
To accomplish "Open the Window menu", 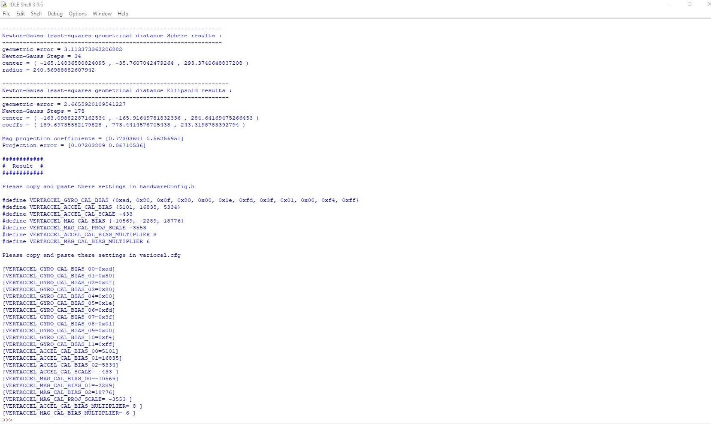I will [102, 14].
